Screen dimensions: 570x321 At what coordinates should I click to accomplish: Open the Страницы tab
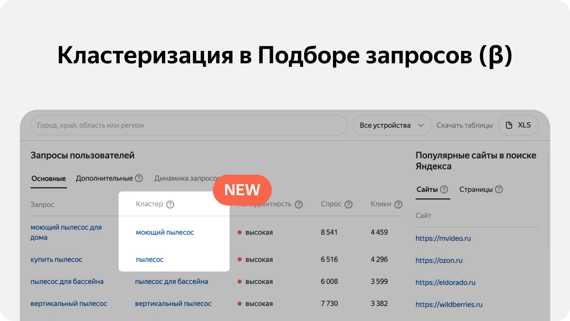(x=476, y=189)
